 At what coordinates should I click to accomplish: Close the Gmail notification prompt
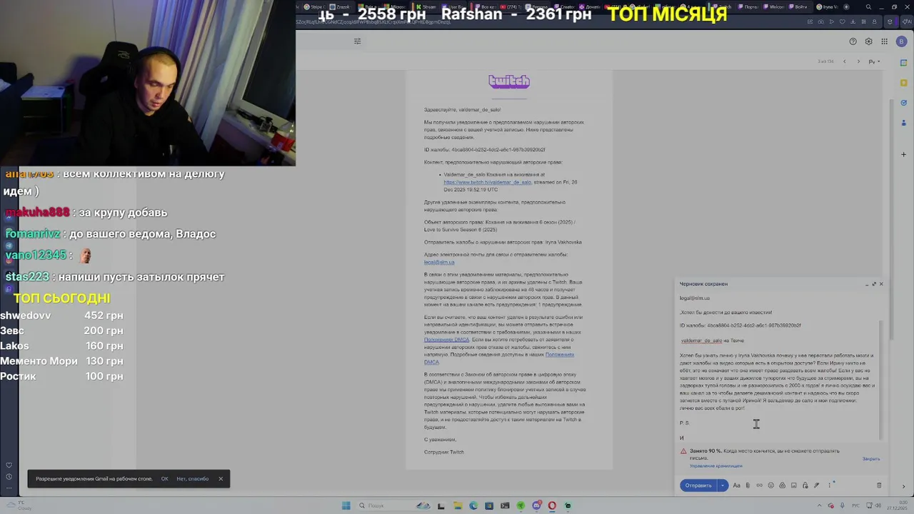221,479
